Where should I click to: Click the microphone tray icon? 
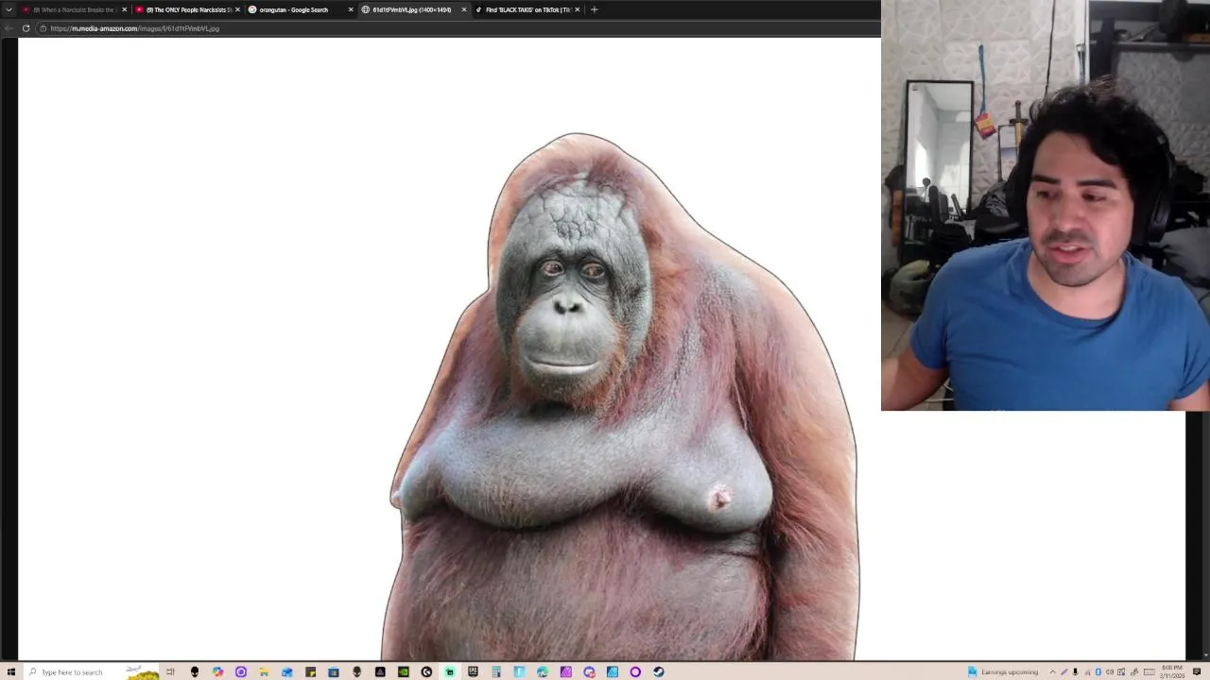(1075, 671)
